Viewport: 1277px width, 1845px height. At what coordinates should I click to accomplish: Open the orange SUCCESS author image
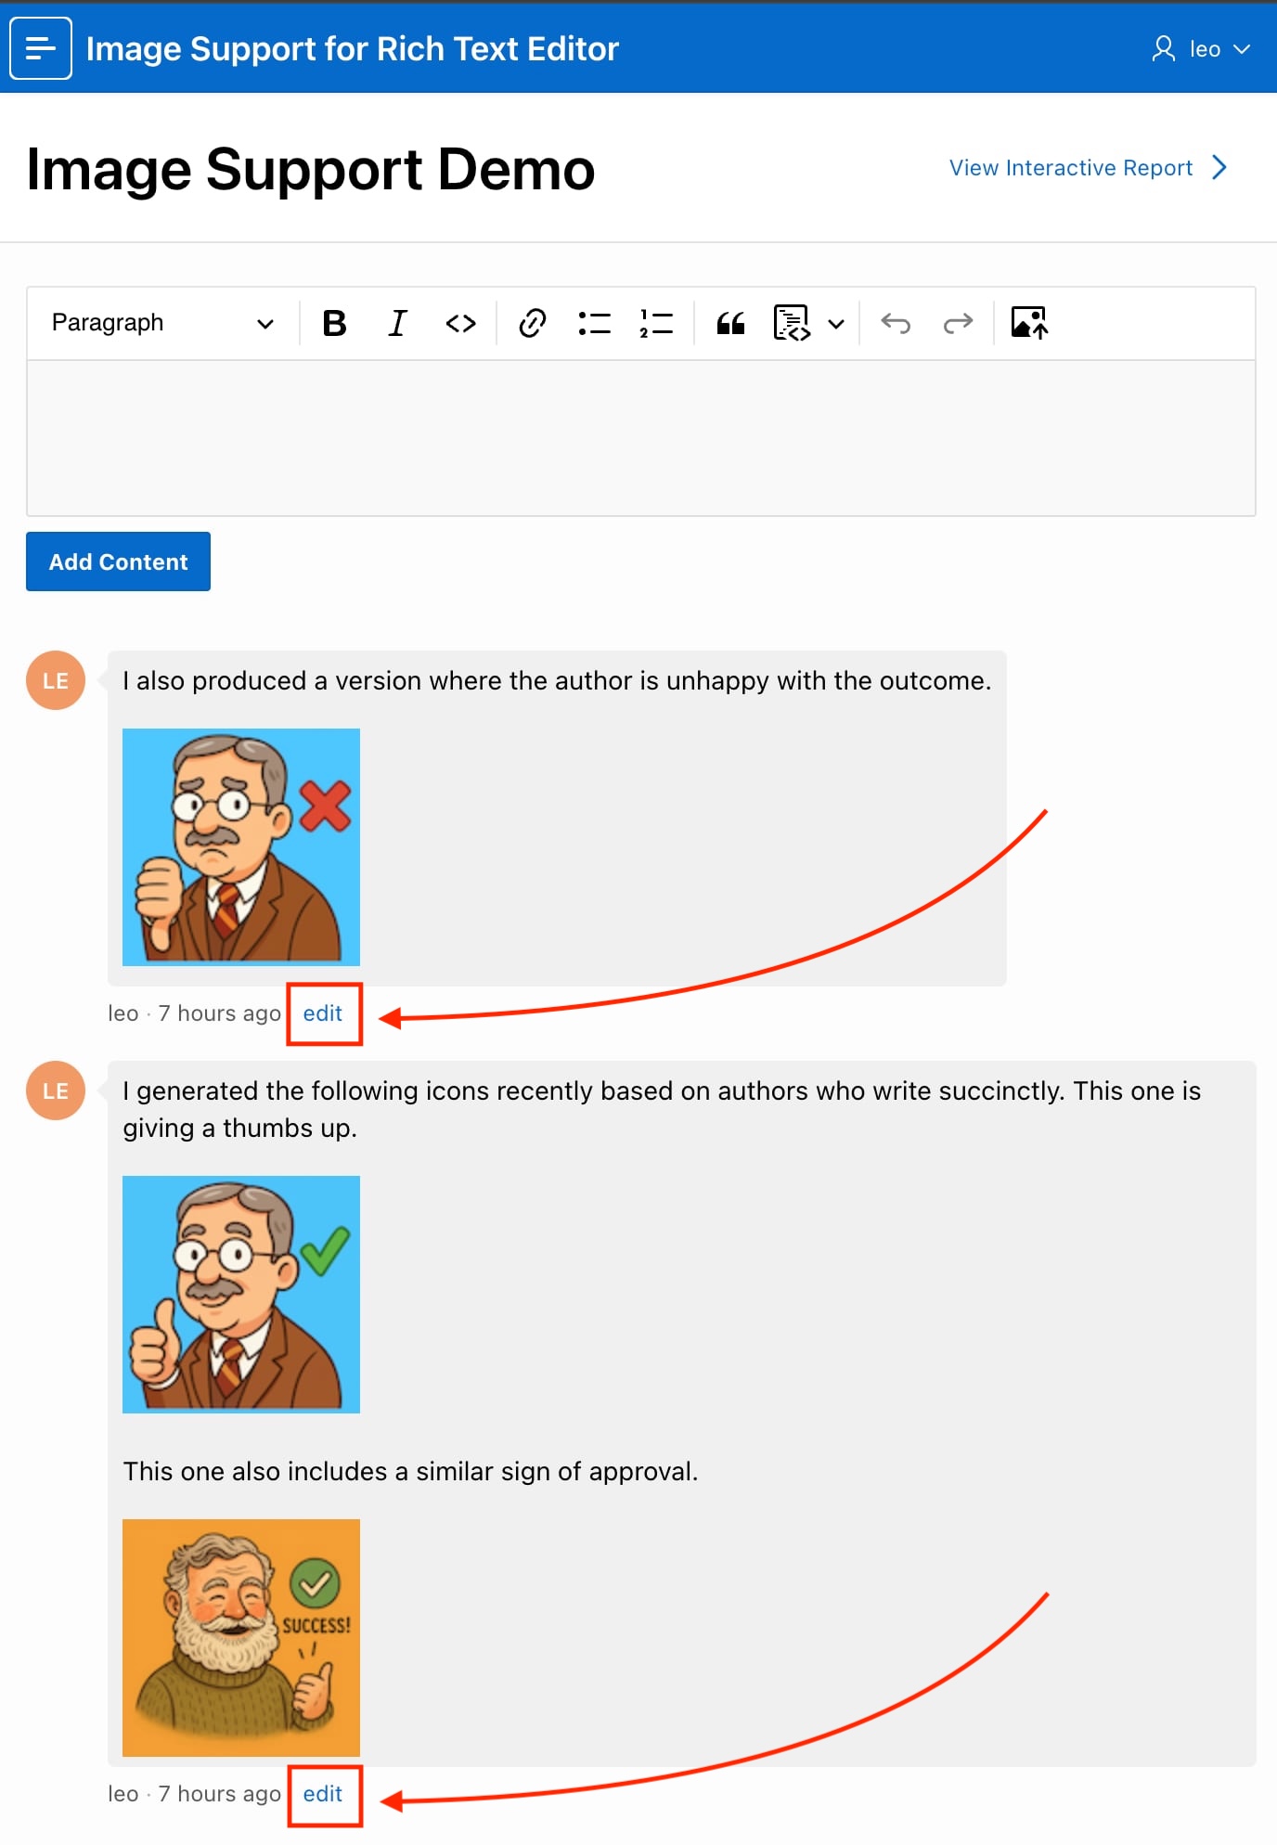click(241, 1638)
